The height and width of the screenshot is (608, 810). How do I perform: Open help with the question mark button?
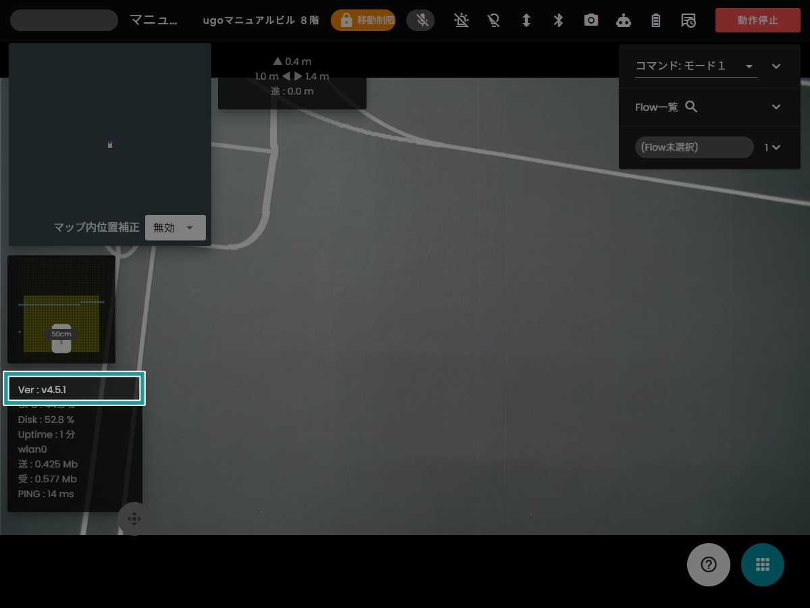(709, 565)
